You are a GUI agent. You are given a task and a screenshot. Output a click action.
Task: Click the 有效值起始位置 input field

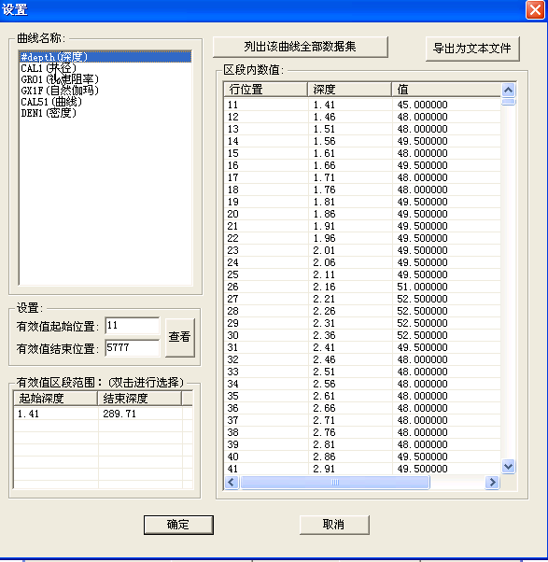click(x=133, y=326)
